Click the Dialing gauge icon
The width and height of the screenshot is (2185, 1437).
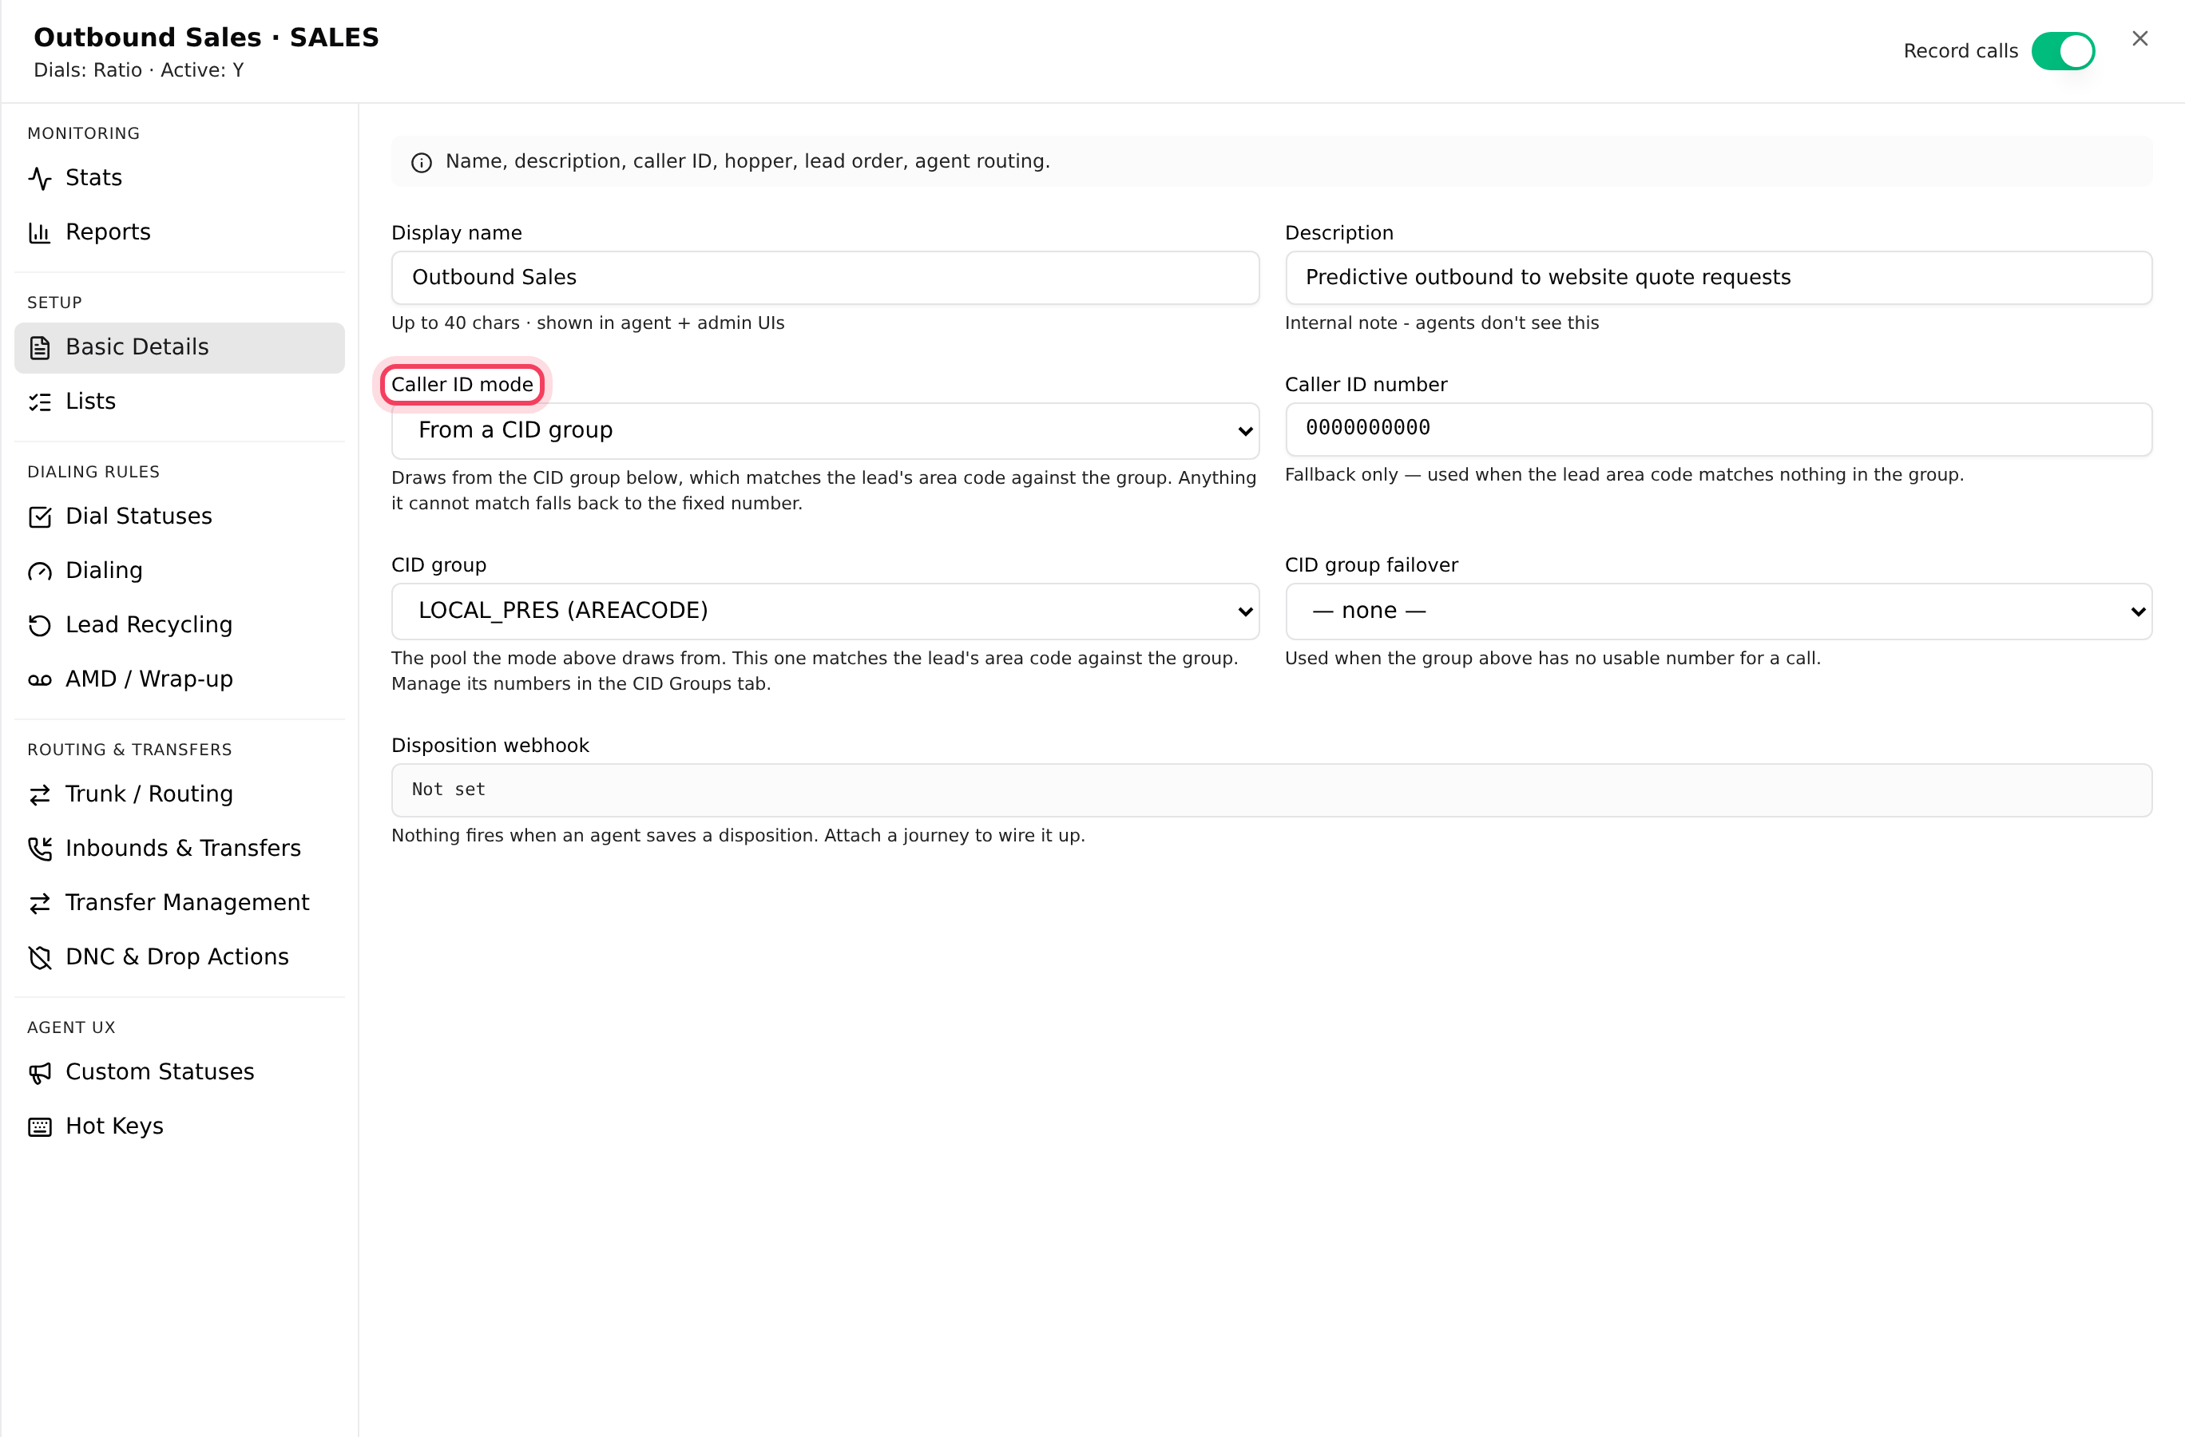39,571
